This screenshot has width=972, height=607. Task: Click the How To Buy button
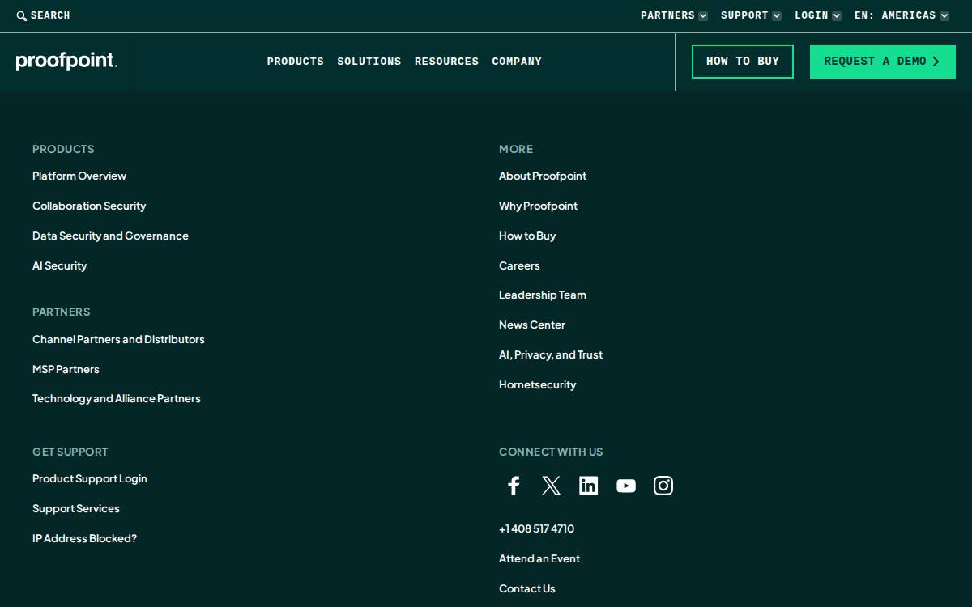click(x=743, y=62)
